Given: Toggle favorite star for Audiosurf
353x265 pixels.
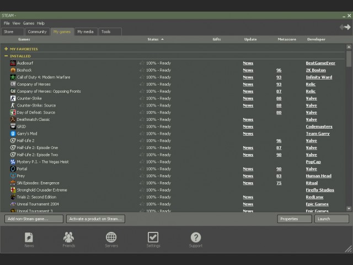Looking at the screenshot, I should pyautogui.click(x=142, y=63).
